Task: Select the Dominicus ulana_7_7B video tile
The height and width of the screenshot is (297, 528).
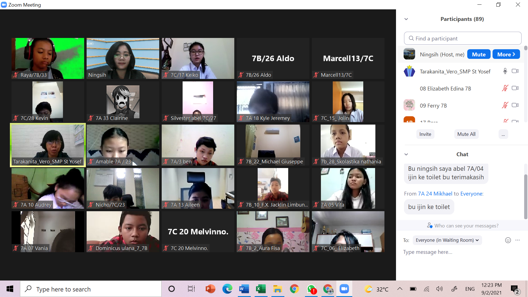Action: 123,232
